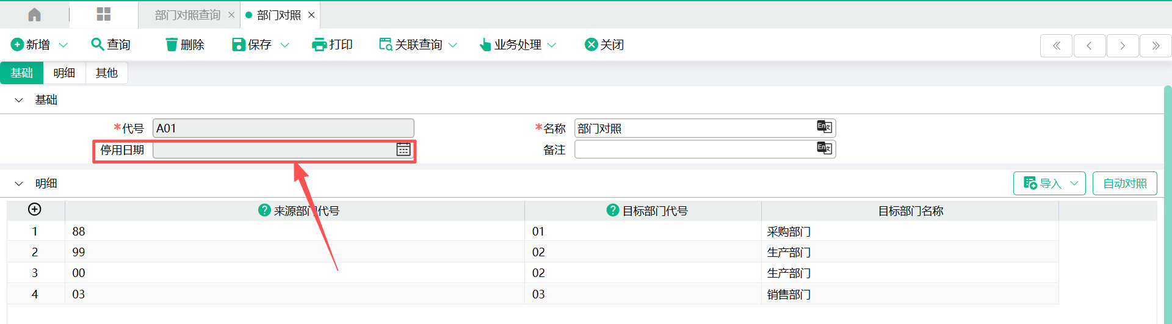1172x324 pixels.
Task: Click the 自动对照 button
Action: point(1124,184)
